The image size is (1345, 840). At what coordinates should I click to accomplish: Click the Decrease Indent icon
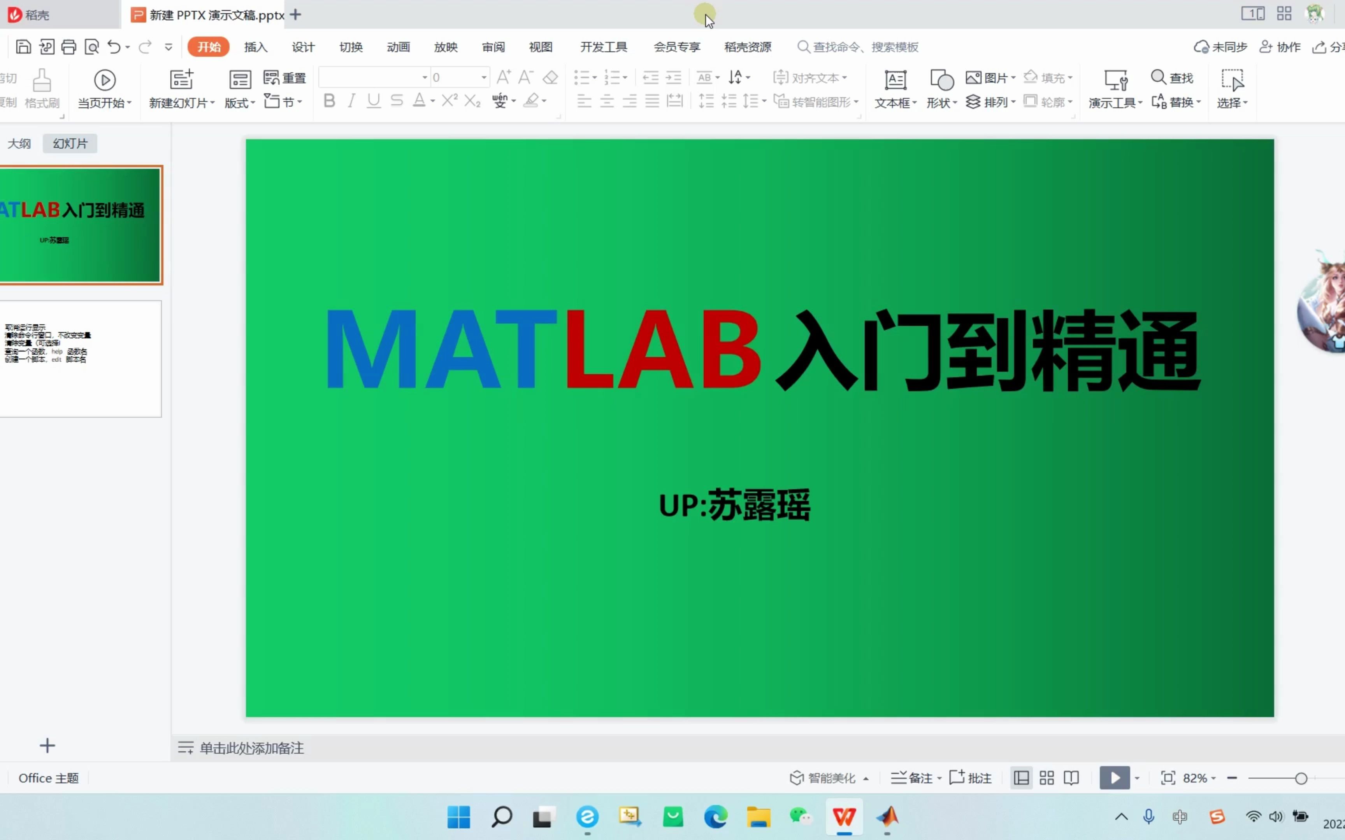click(x=650, y=77)
